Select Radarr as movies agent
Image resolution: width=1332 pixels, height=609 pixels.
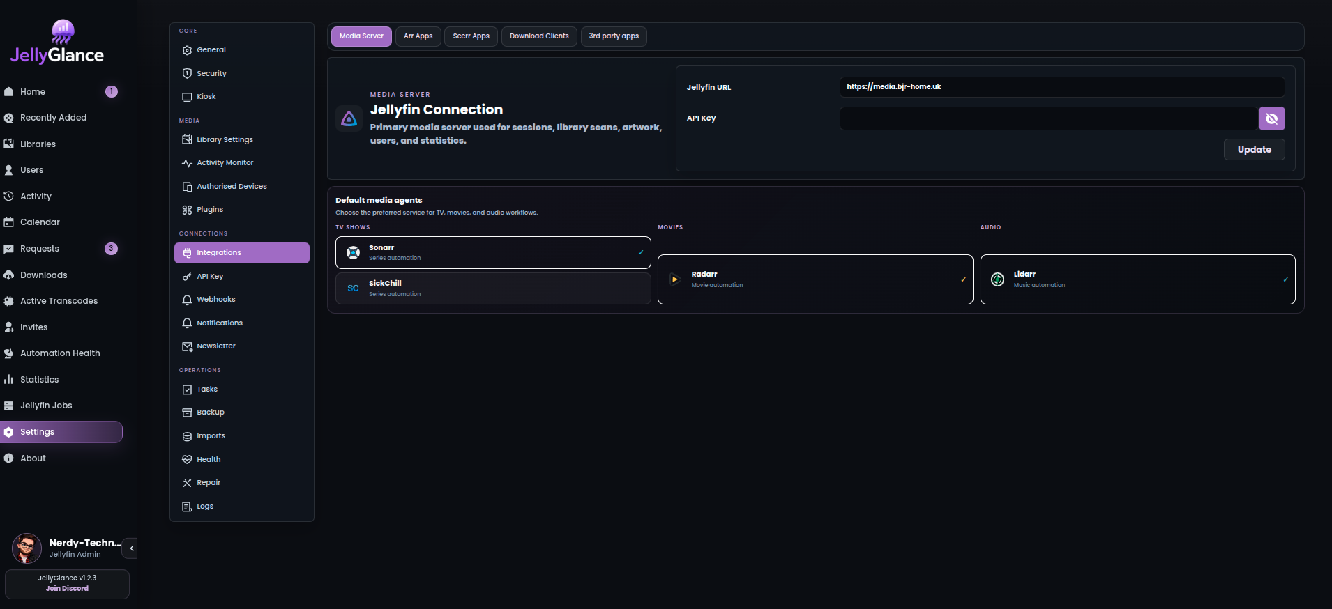coord(815,279)
